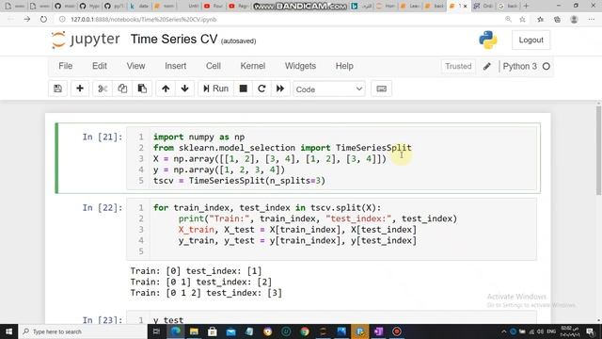Image resolution: width=602 pixels, height=339 pixels.
Task: Cut selected cells with scissors icon
Action: (103, 89)
